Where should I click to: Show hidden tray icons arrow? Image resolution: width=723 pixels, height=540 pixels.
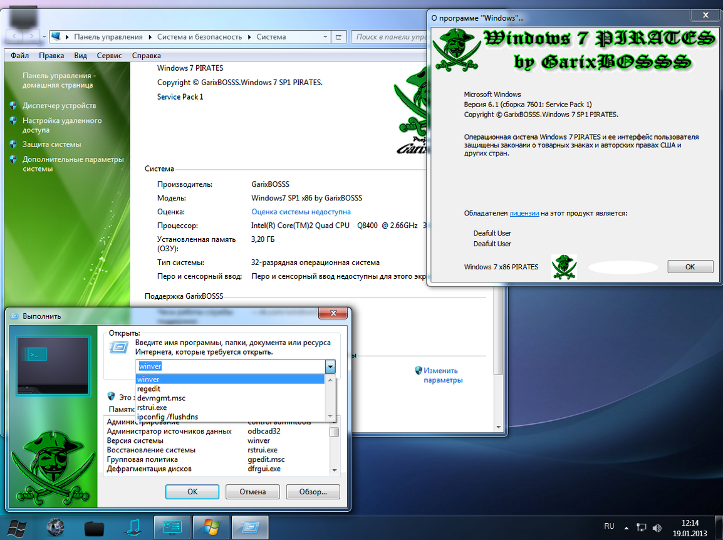coord(626,527)
